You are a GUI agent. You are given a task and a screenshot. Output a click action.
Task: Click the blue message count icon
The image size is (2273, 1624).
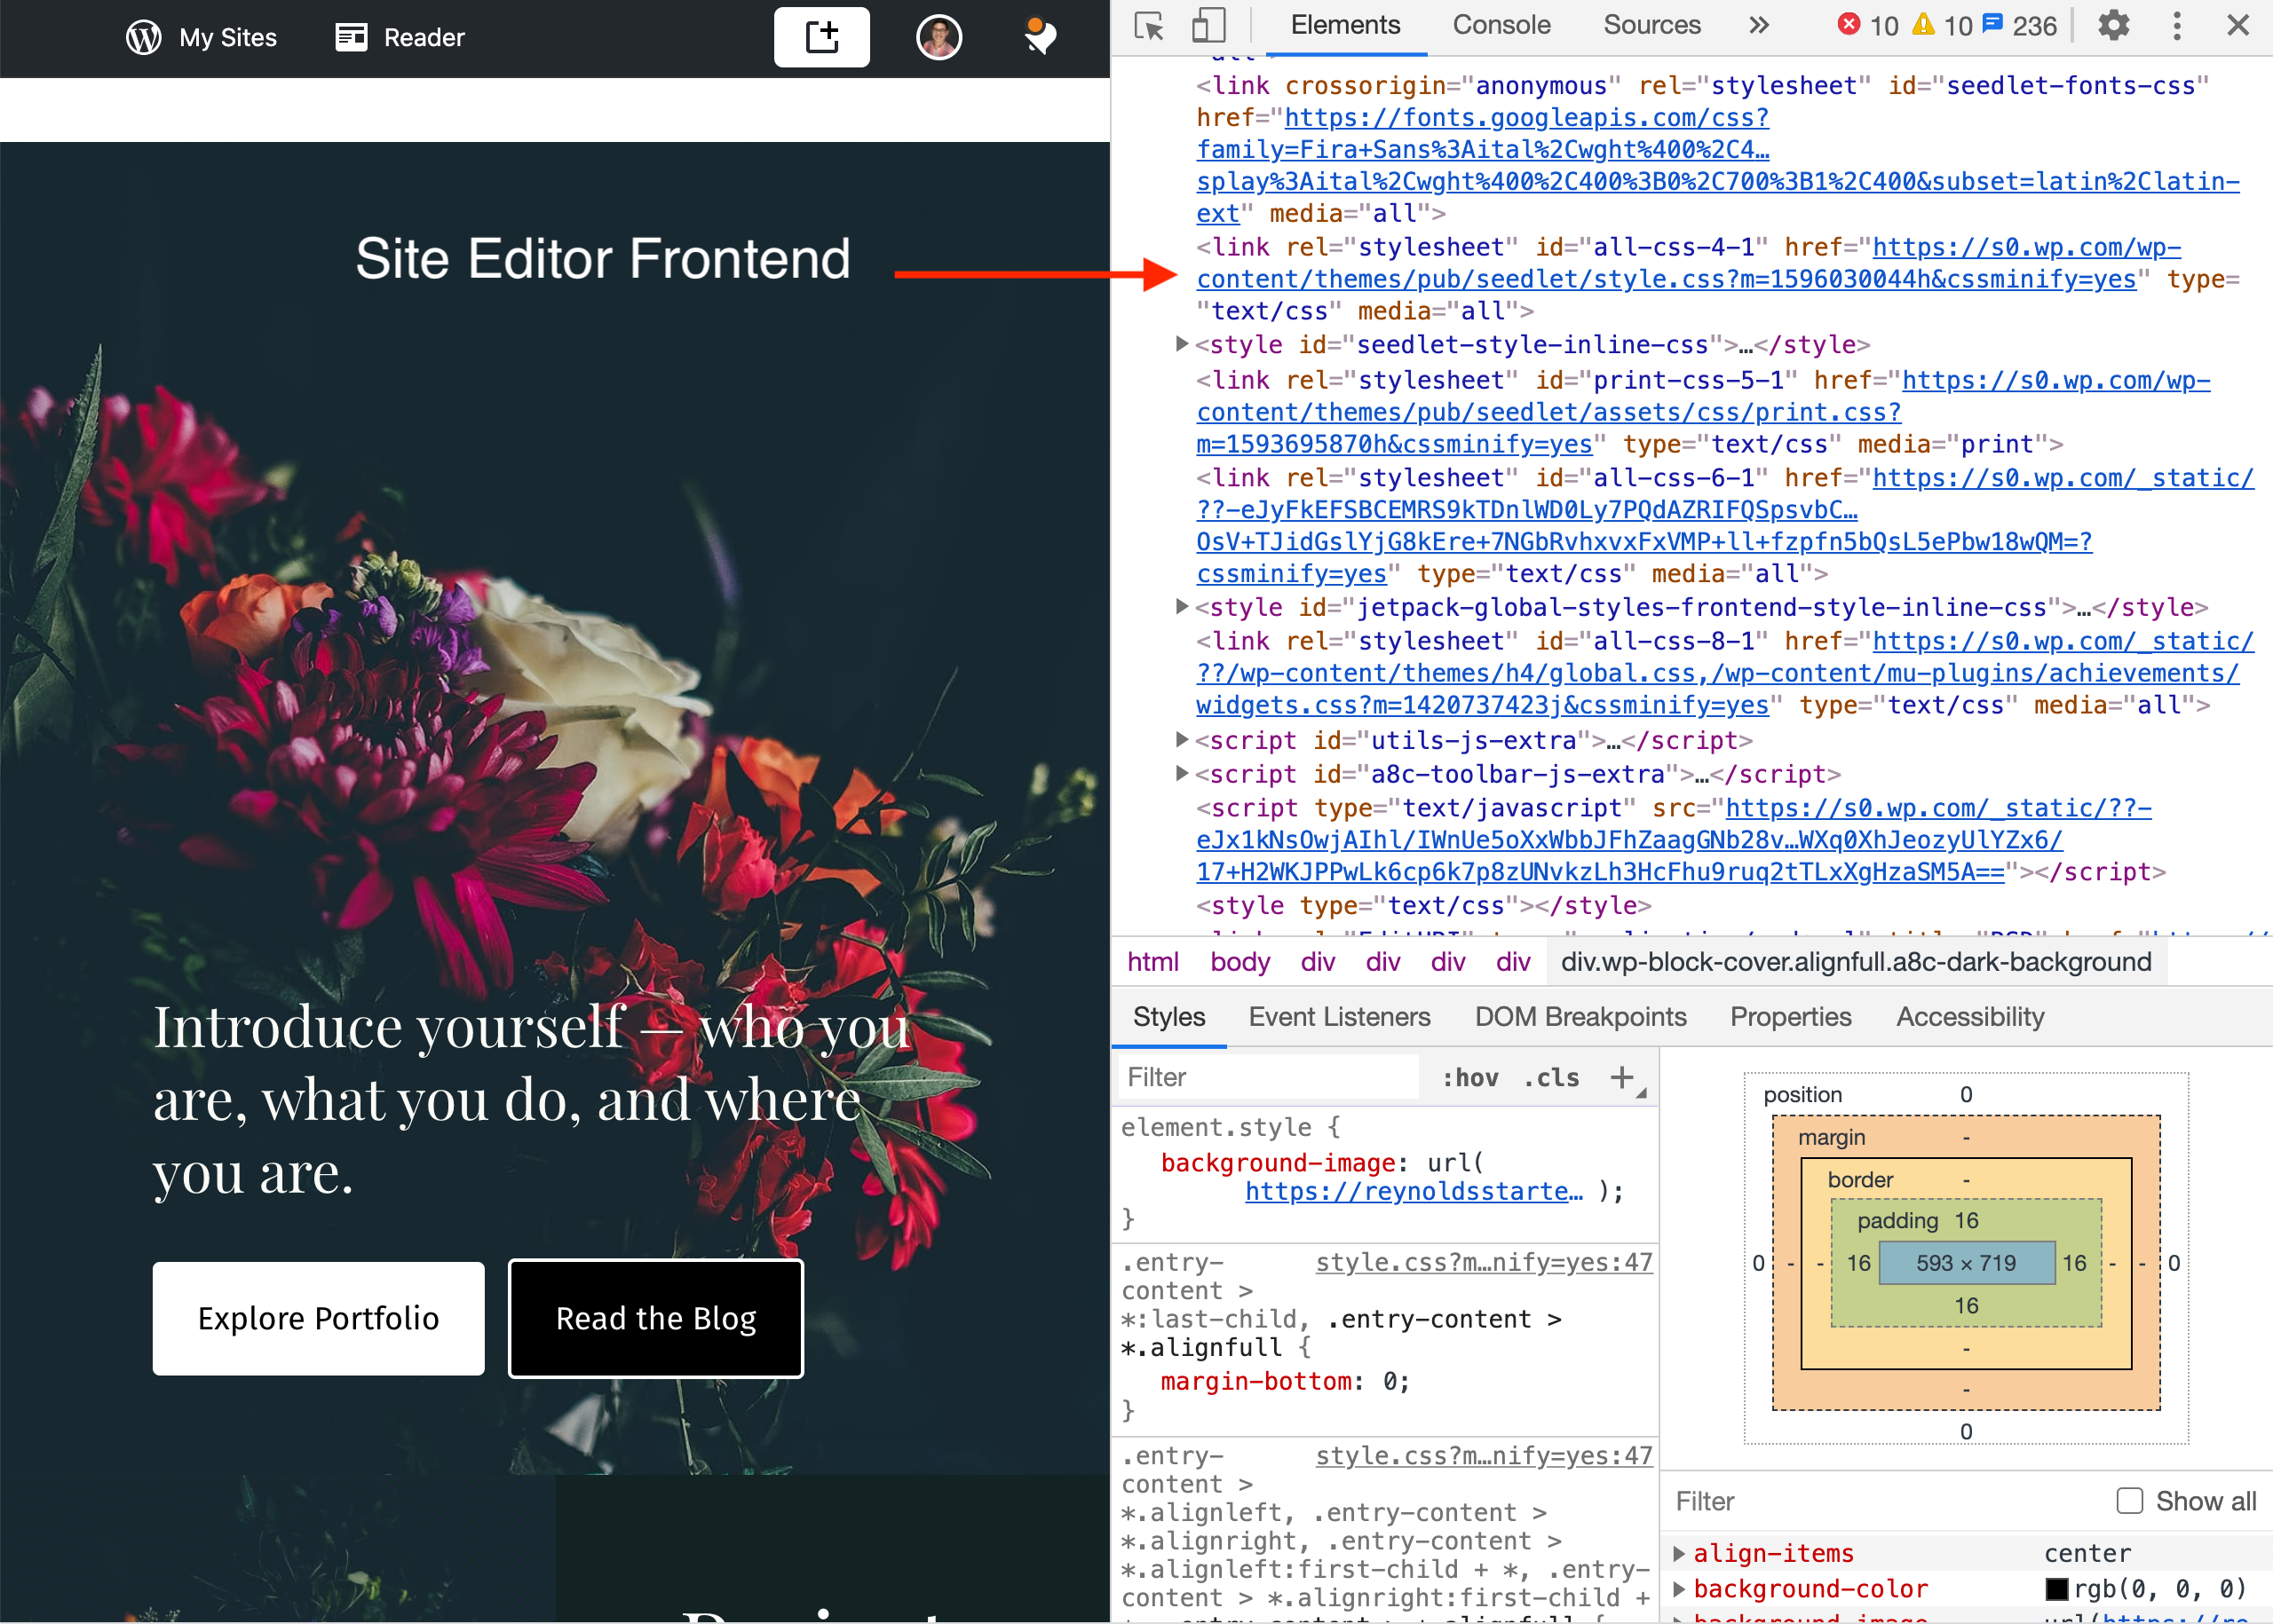pos(1993,23)
